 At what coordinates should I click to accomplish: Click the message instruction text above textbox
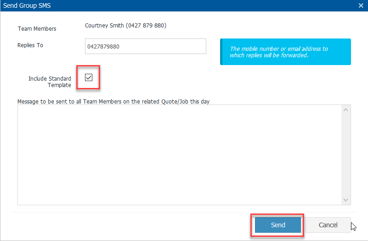pyautogui.click(x=113, y=101)
